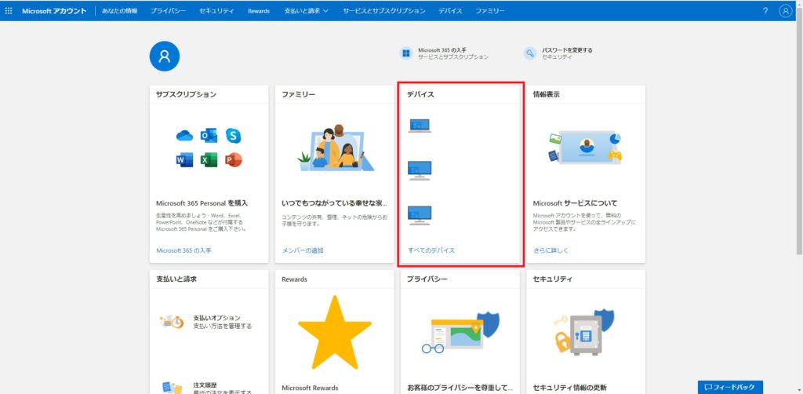Image resolution: width=803 pixels, height=394 pixels.
Task: Click the security safe illustration
Action: [x=585, y=332]
